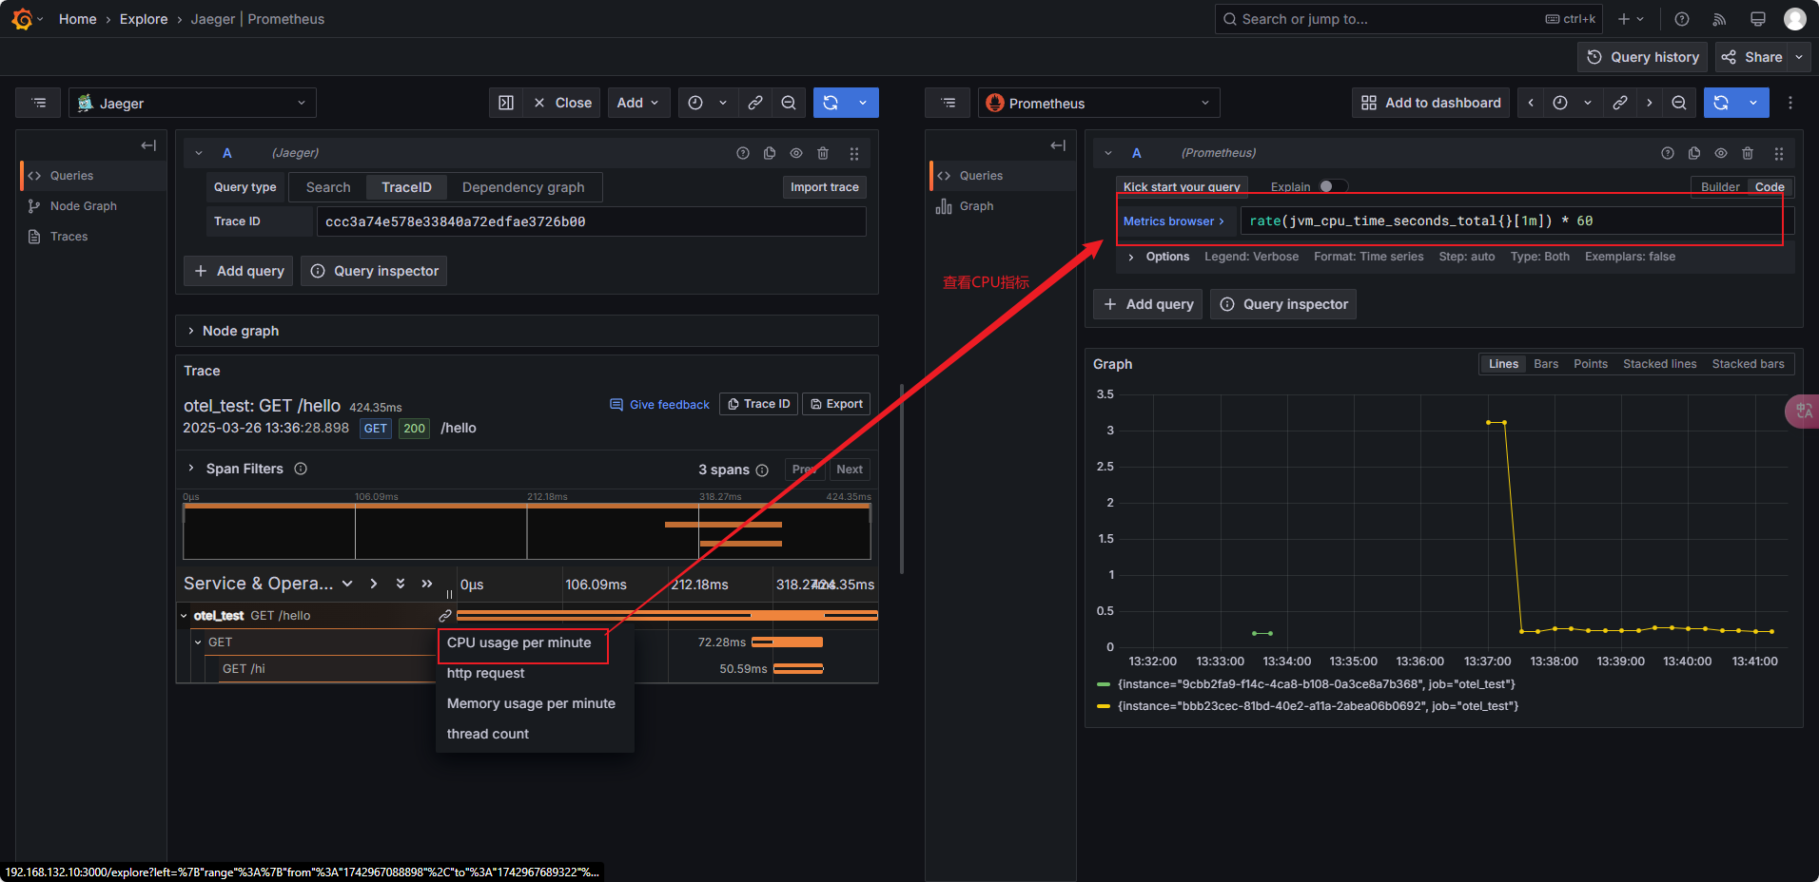Remove Prometheus query A trash icon
This screenshot has width=1819, height=882.
click(x=1748, y=153)
